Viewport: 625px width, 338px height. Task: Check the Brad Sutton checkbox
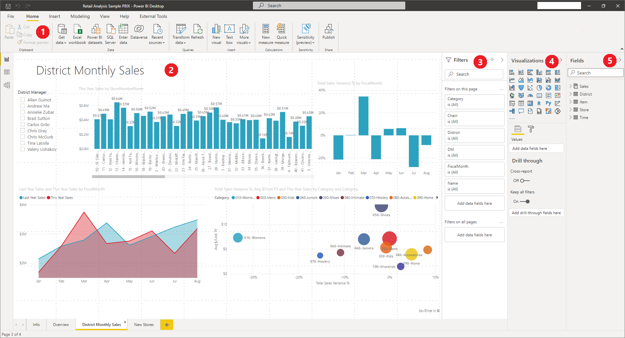pos(23,118)
